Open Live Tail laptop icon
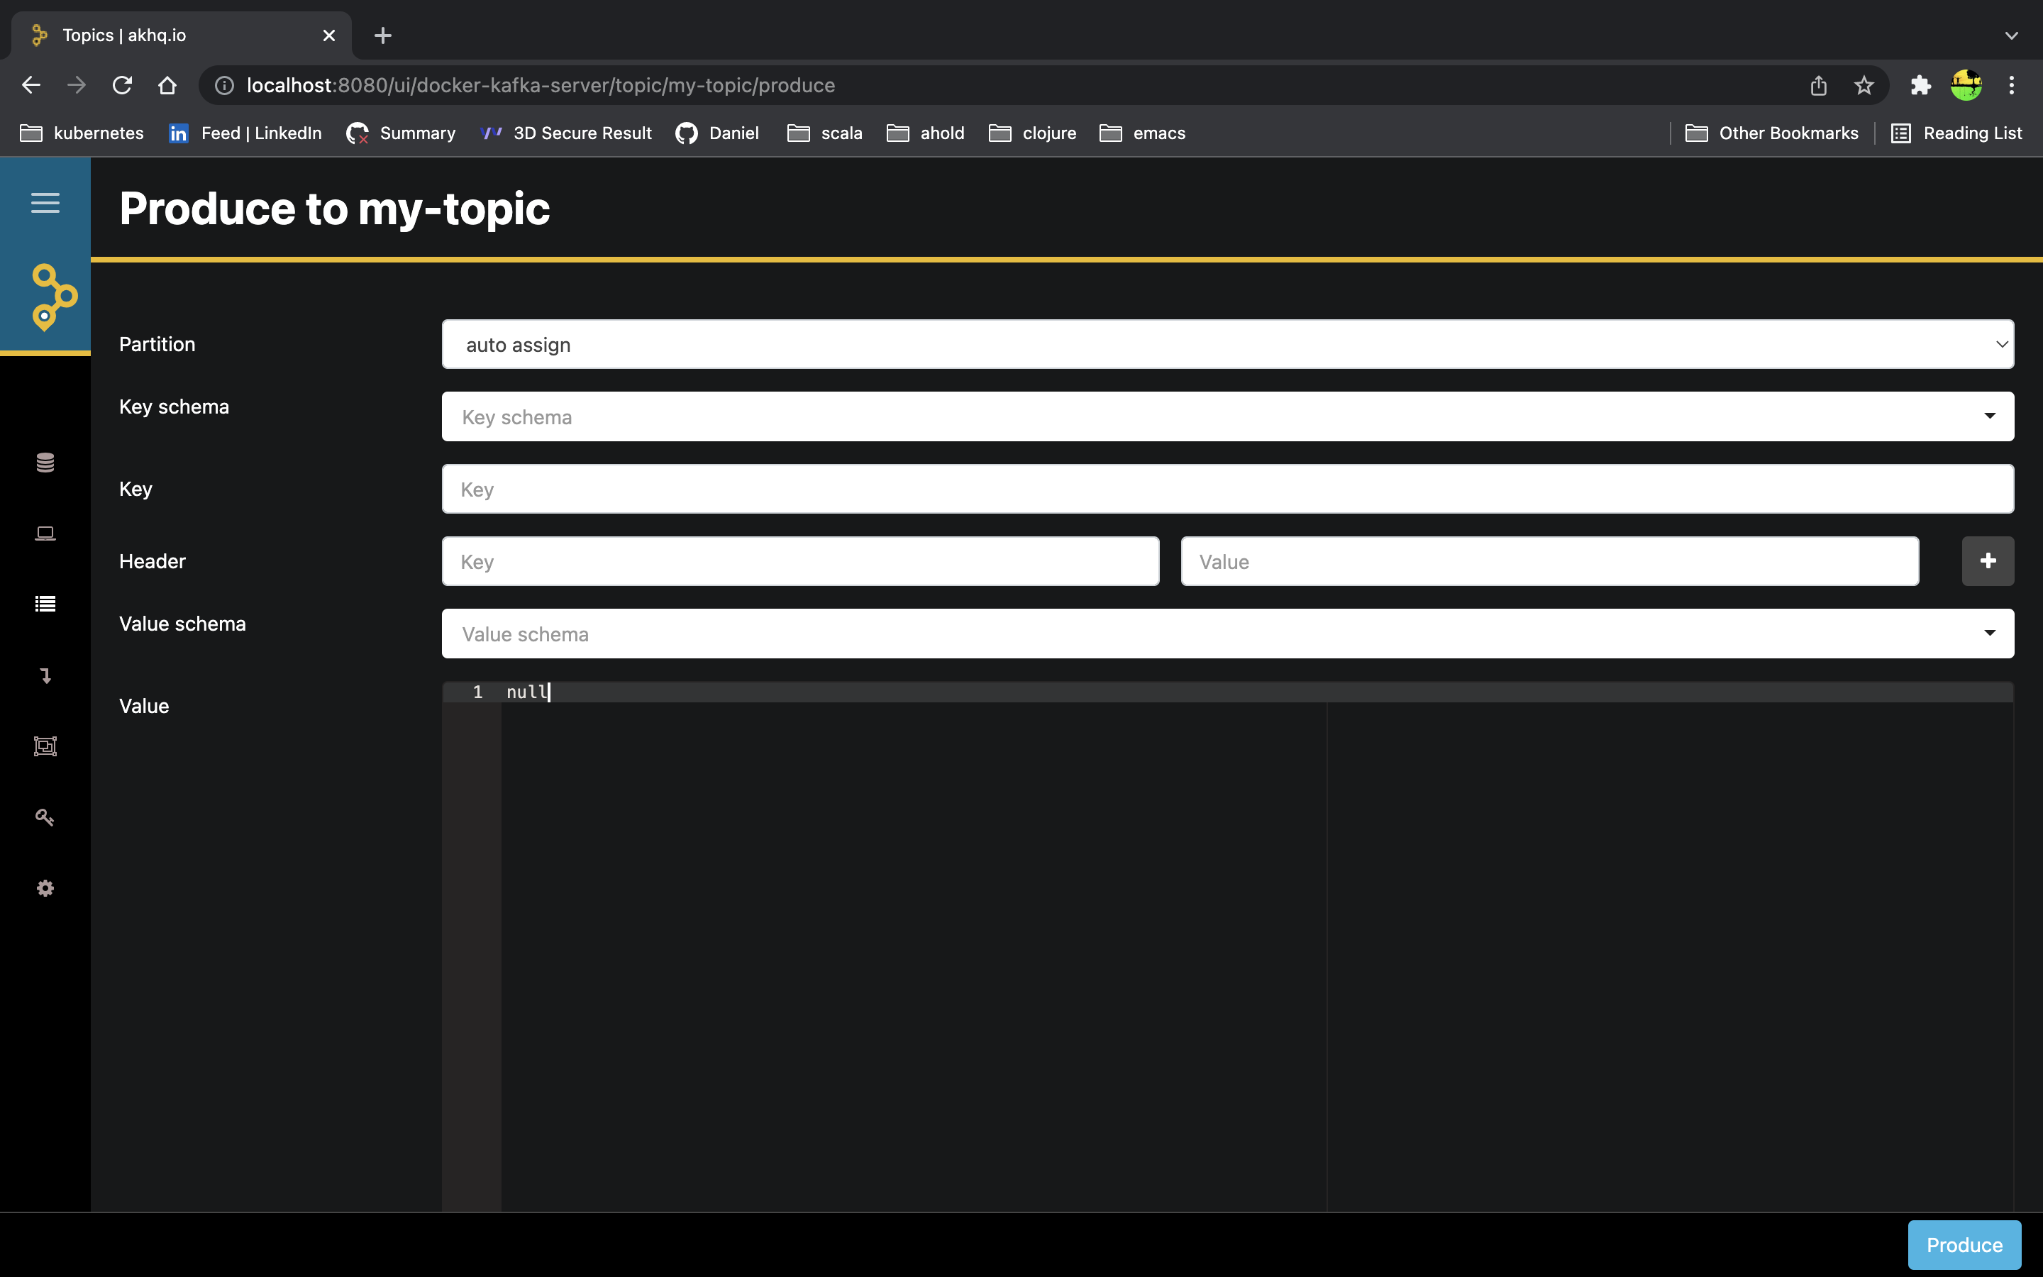Image resolution: width=2043 pixels, height=1277 pixels. point(45,533)
